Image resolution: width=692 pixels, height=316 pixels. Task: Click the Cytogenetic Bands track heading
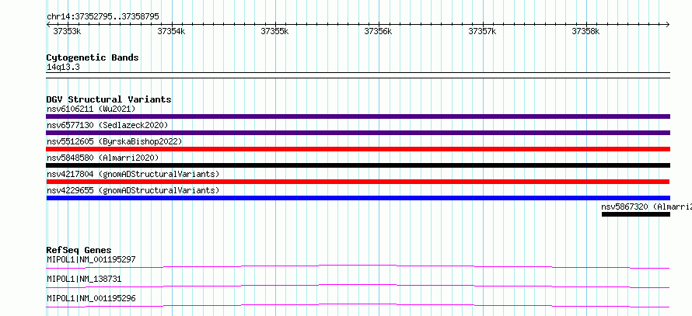pyautogui.click(x=93, y=57)
